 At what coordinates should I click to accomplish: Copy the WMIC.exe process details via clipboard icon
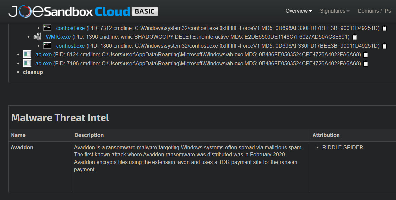click(355, 37)
